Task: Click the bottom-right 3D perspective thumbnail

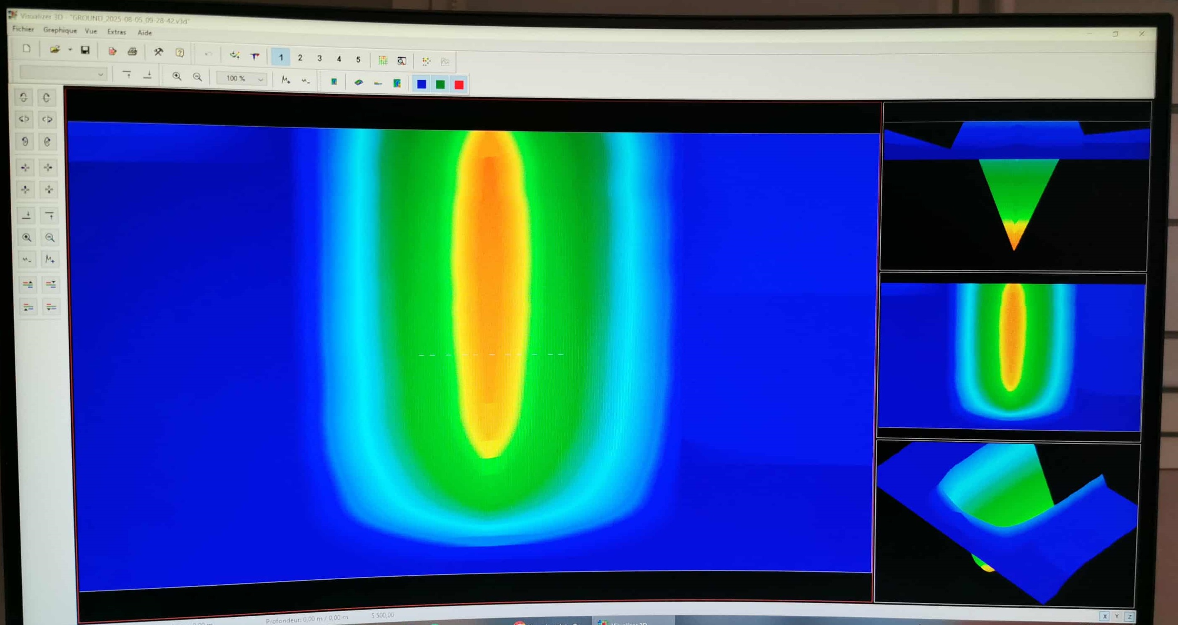Action: tap(1006, 523)
